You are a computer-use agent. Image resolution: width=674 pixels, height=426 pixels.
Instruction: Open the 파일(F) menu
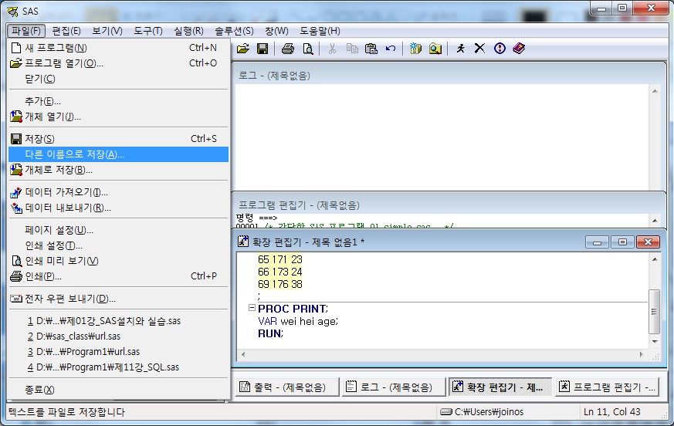tap(25, 31)
